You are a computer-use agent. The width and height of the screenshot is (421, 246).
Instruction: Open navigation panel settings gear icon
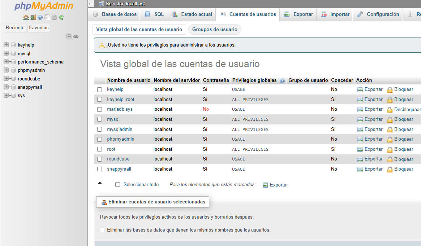[54, 17]
